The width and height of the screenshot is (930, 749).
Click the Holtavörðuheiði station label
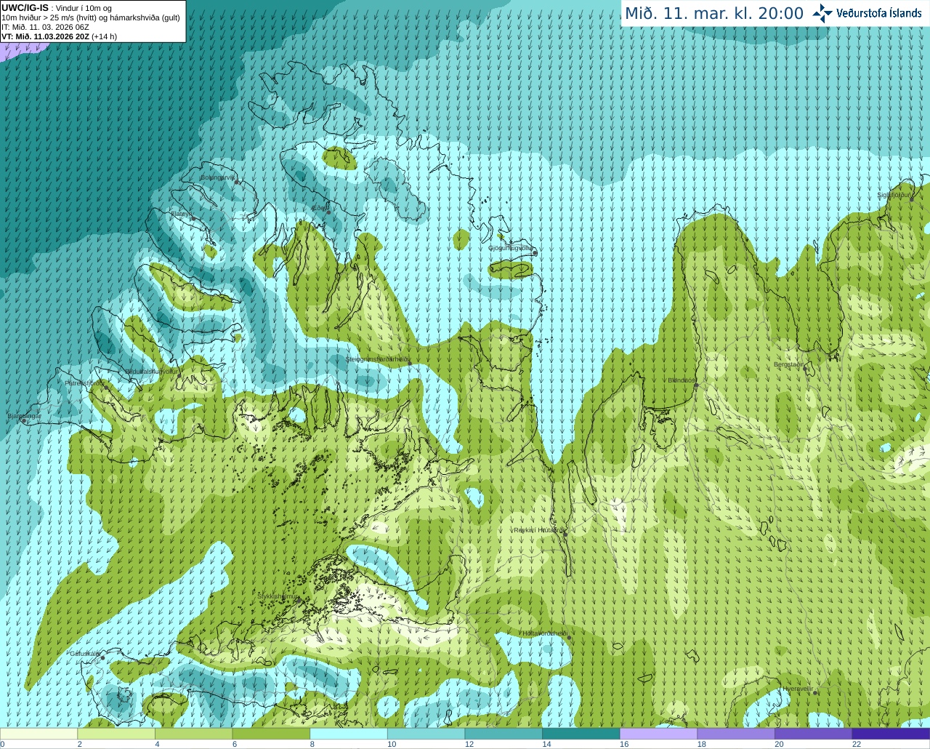[544, 633]
